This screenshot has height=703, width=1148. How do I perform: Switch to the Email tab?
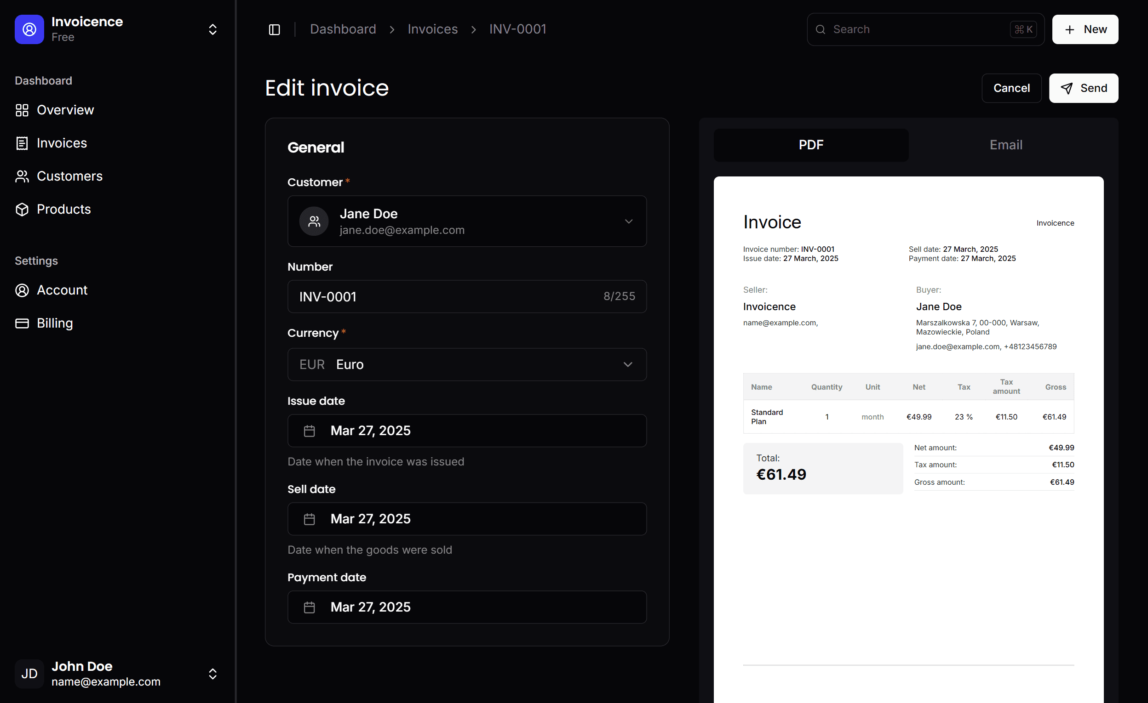pos(1005,145)
